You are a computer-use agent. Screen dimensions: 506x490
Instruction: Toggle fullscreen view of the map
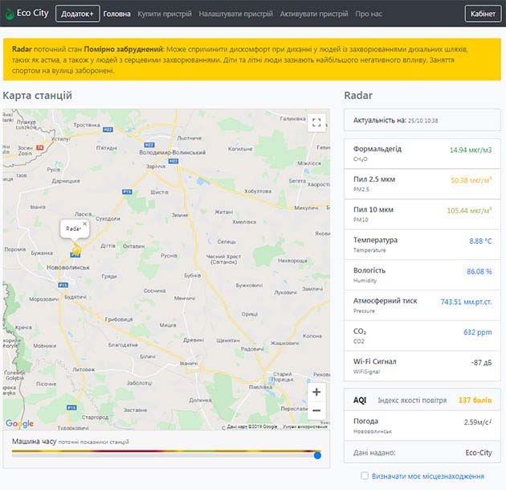point(316,122)
